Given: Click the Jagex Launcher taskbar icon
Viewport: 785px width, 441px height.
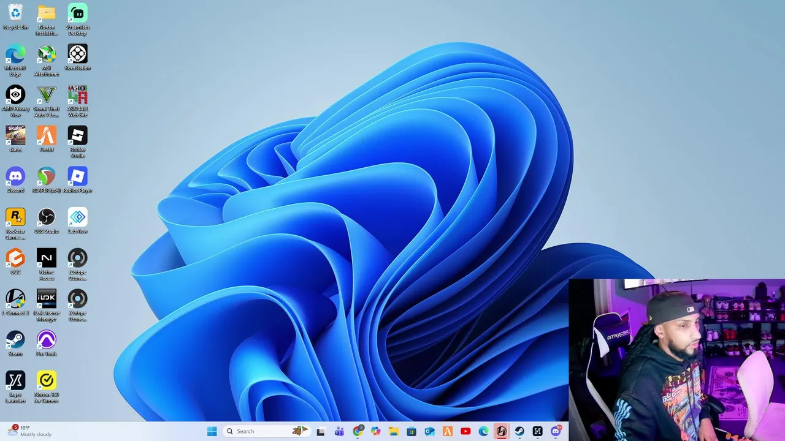Looking at the screenshot, I should coord(537,431).
